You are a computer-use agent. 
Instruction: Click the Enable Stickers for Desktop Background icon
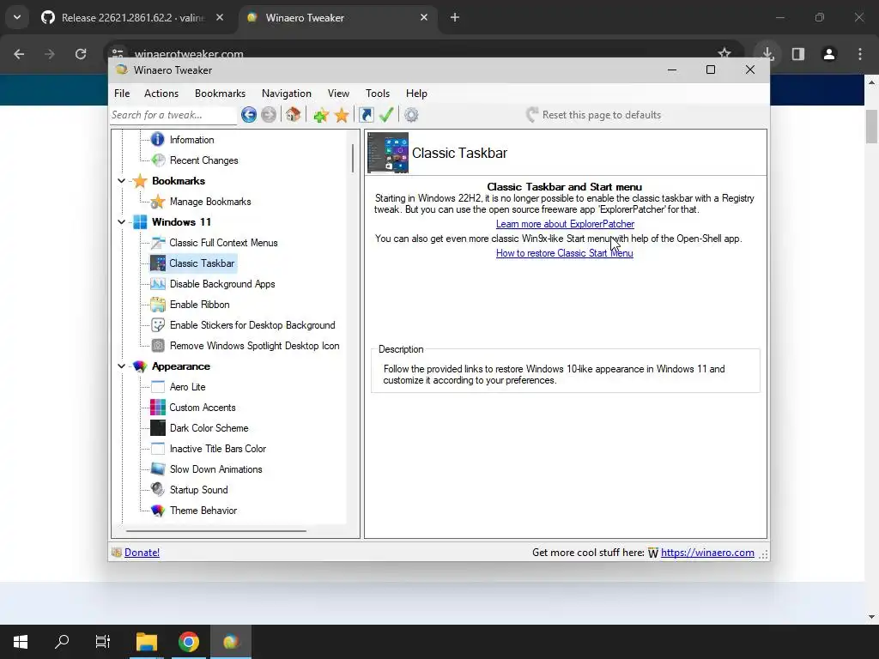point(158,325)
